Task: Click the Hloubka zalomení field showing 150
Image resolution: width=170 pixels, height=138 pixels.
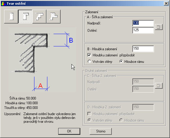Action: (143, 49)
